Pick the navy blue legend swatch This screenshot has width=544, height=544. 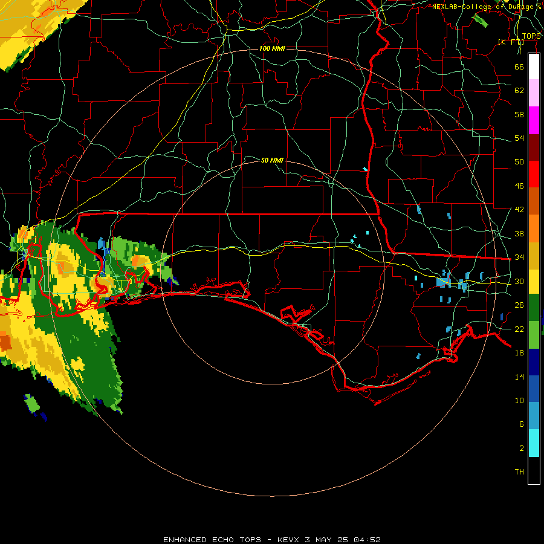tap(534, 362)
